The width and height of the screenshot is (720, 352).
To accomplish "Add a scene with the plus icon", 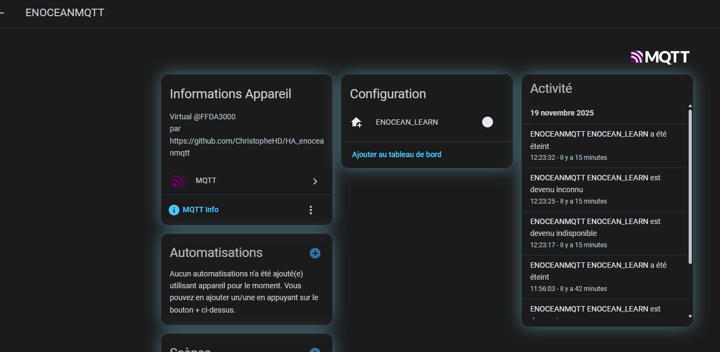I will tap(315, 349).
